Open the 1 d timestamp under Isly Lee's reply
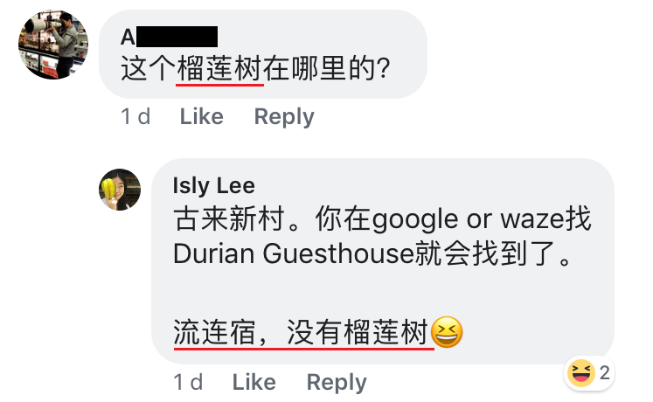 [188, 382]
